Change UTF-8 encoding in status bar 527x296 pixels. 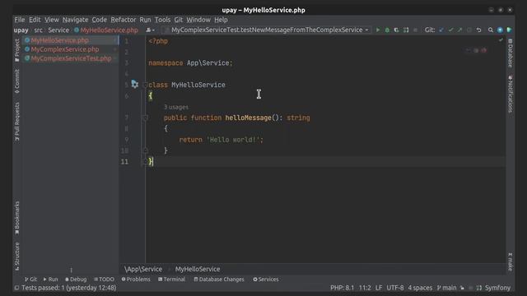point(395,288)
